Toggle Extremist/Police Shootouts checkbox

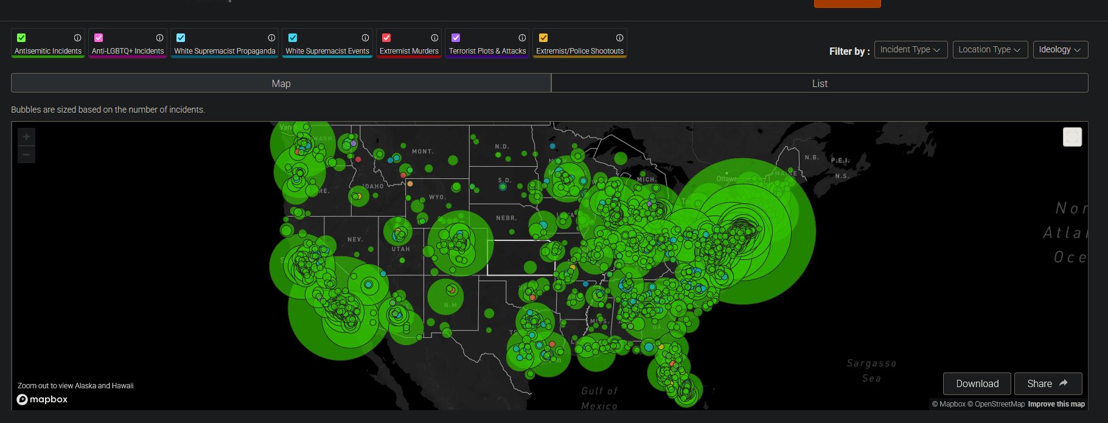[543, 38]
